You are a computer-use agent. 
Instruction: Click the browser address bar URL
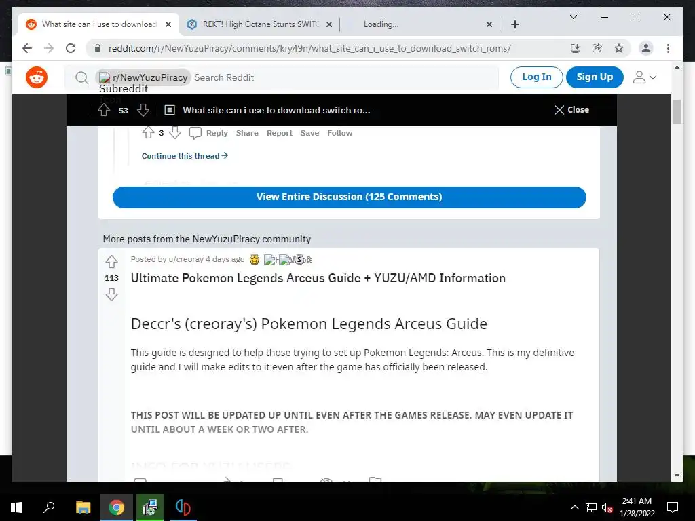(x=309, y=48)
